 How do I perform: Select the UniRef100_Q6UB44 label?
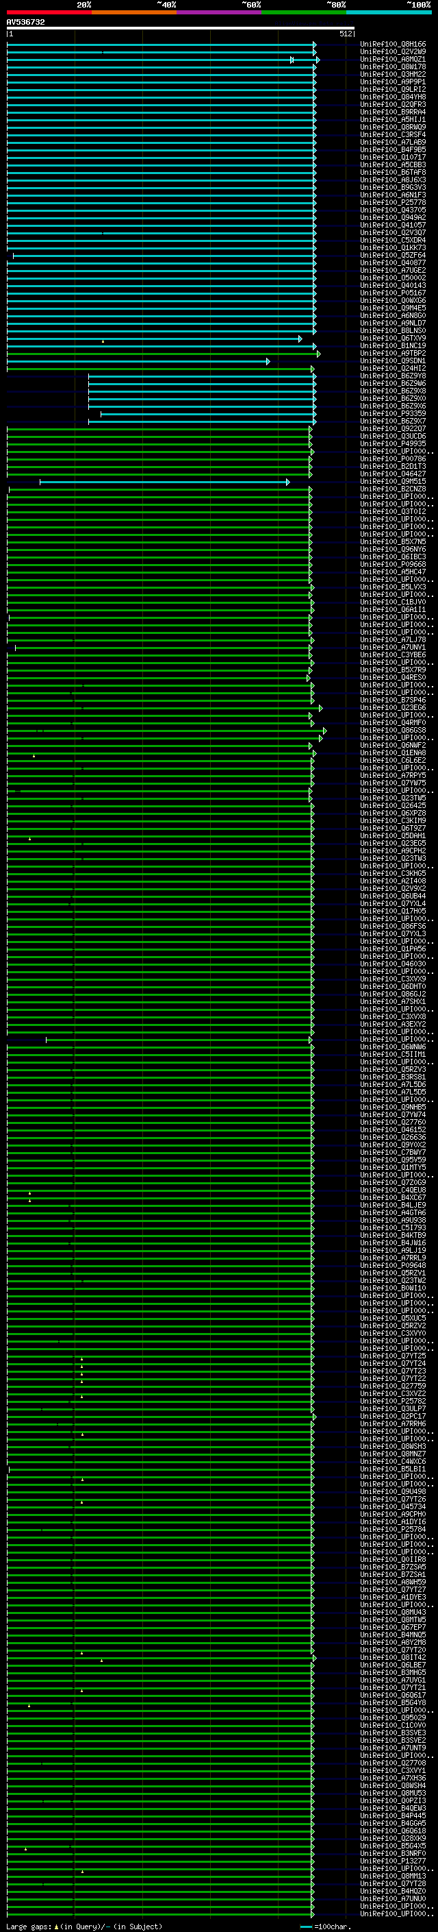[393, 896]
